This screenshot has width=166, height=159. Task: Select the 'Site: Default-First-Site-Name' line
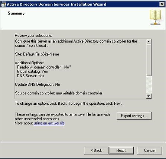pyautogui.click(x=37, y=54)
